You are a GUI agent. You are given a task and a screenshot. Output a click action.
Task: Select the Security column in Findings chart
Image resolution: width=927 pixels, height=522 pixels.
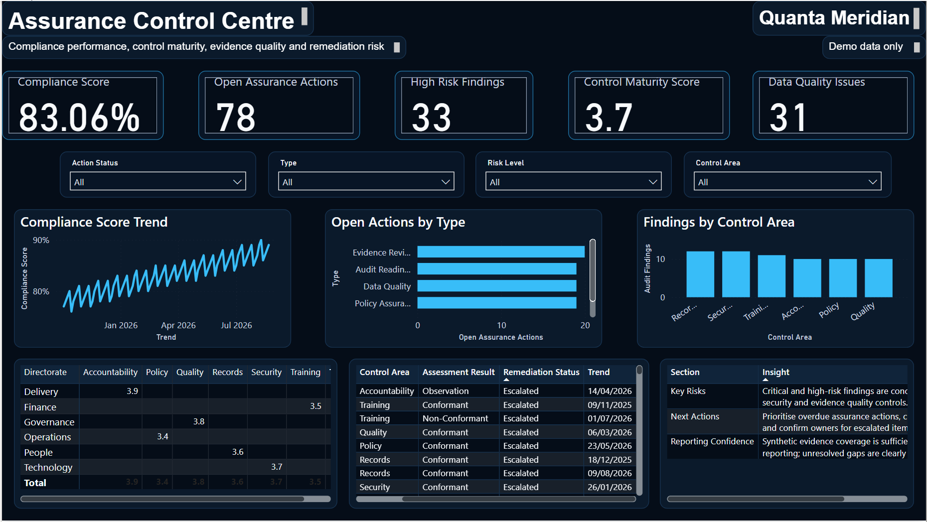click(x=736, y=274)
